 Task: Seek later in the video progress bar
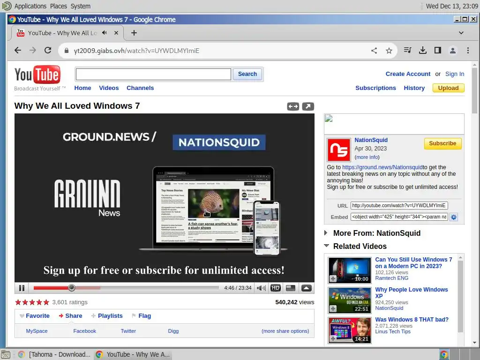click(126, 288)
